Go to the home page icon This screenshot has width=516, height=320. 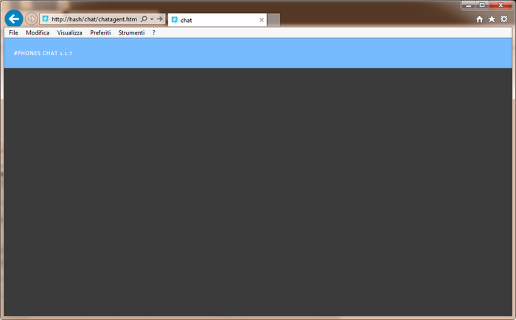click(x=479, y=19)
